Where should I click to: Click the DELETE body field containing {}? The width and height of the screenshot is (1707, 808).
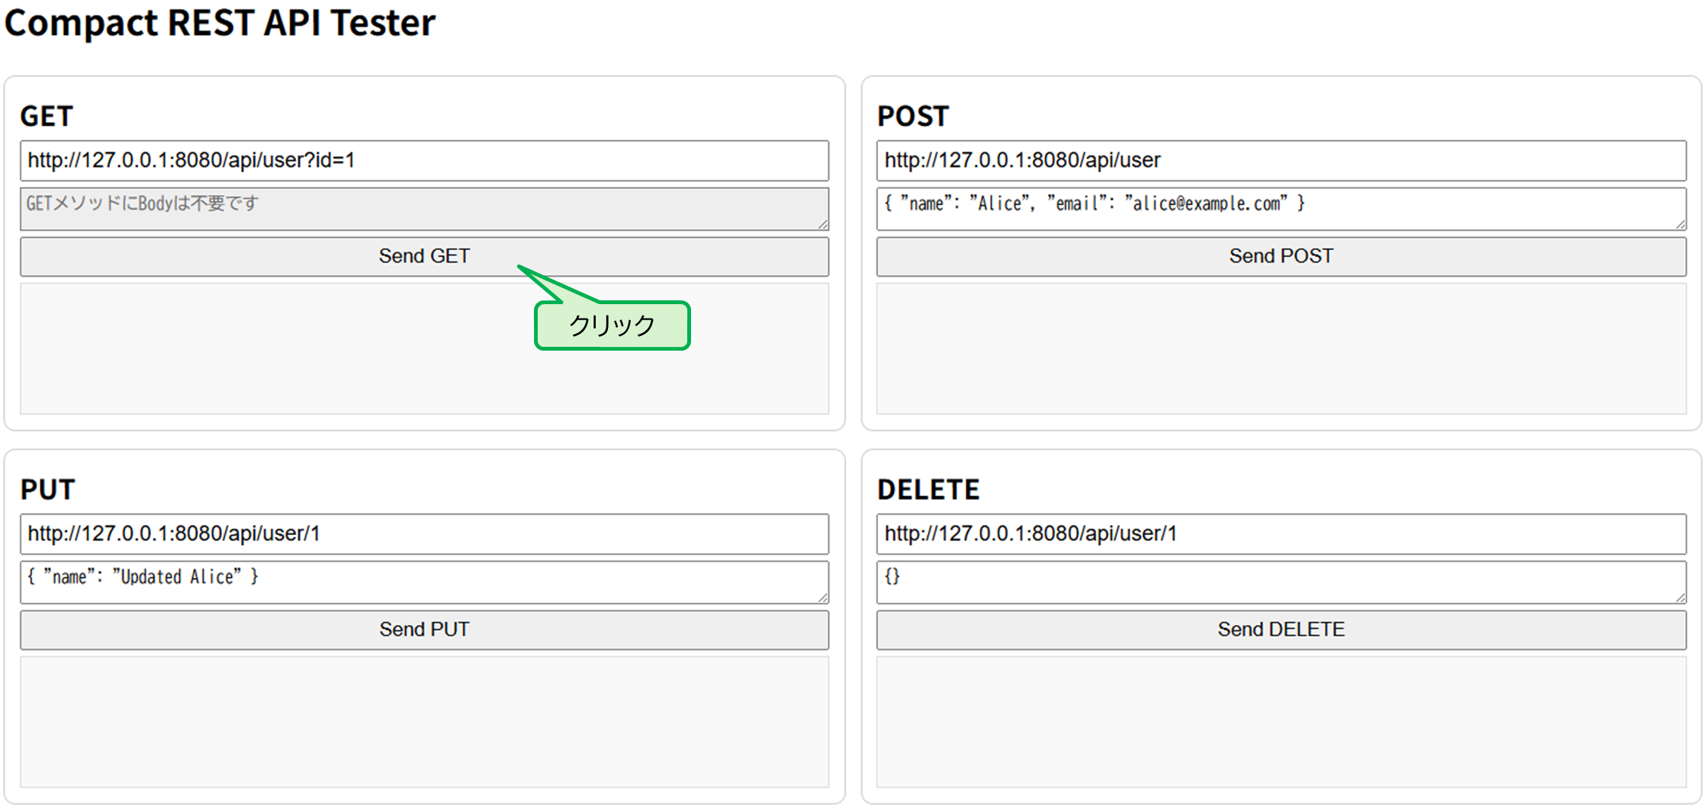(1281, 581)
